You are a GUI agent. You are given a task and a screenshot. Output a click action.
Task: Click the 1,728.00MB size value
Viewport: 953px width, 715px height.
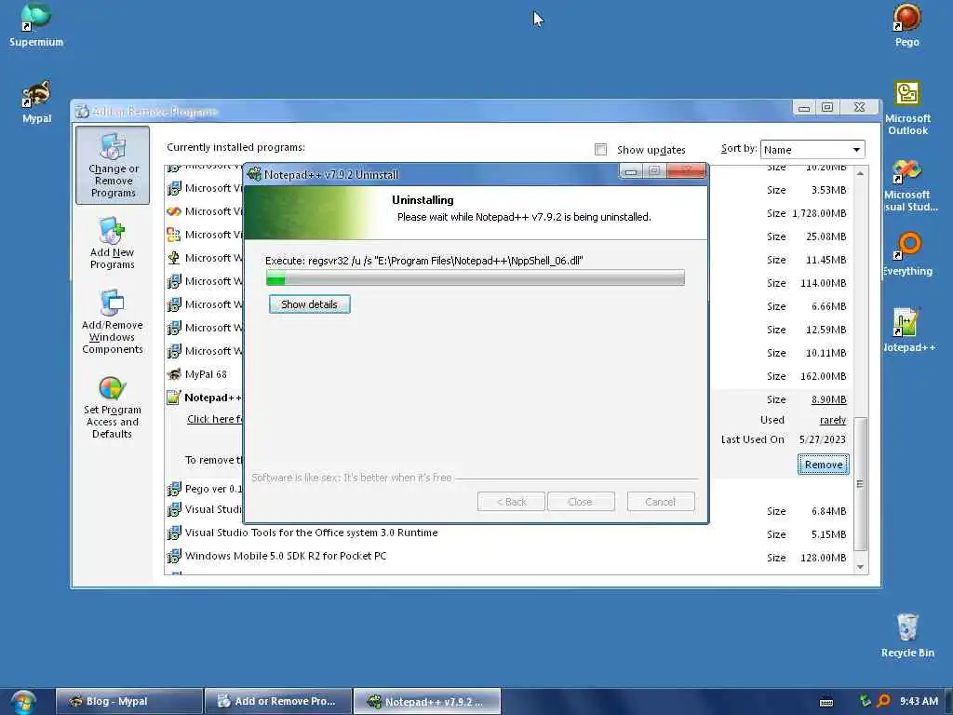pyautogui.click(x=819, y=213)
